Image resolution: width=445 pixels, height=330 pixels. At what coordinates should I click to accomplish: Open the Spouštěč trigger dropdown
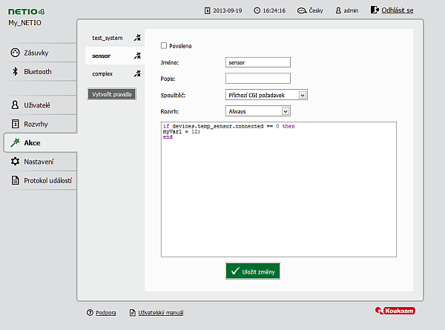pos(266,95)
